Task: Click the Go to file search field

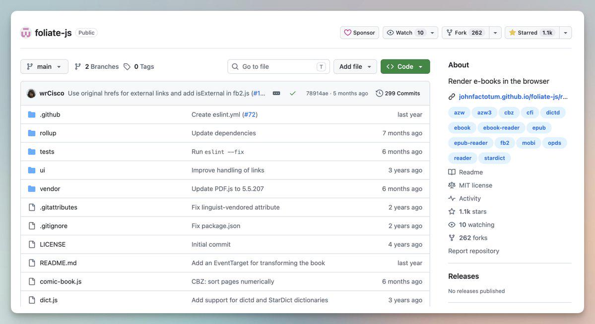Action: pyautogui.click(x=278, y=66)
